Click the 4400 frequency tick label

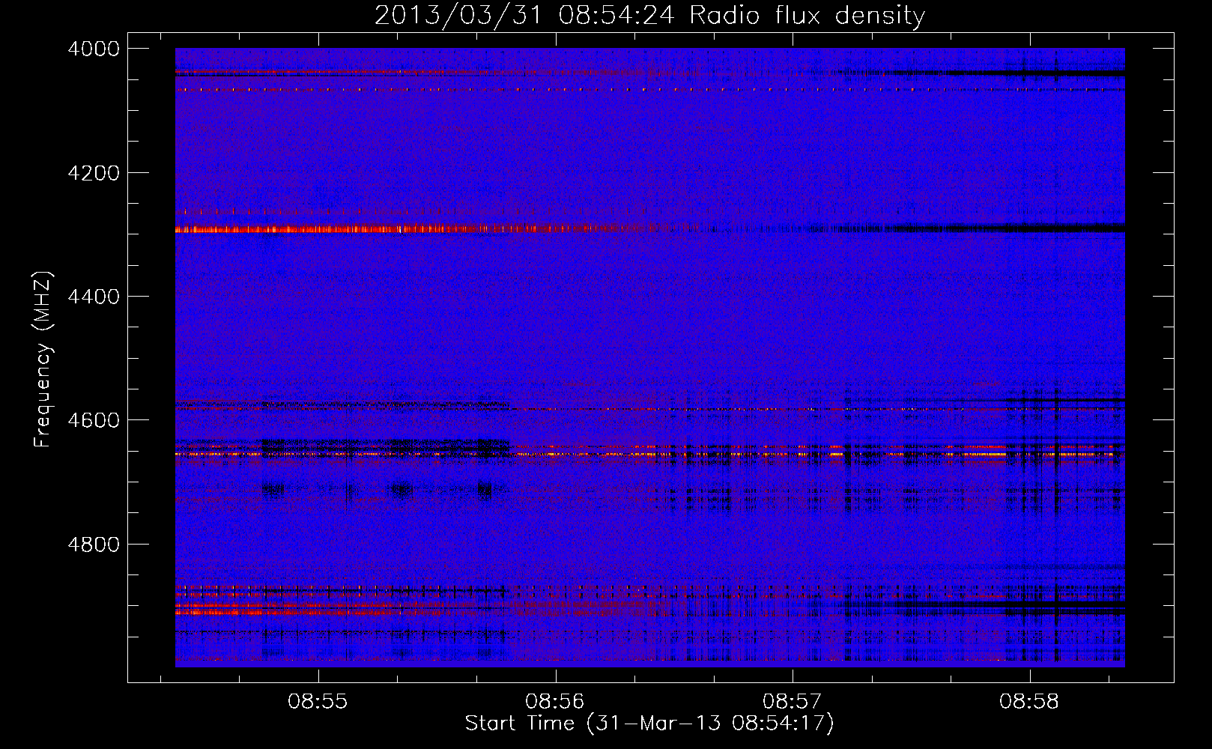[93, 297]
